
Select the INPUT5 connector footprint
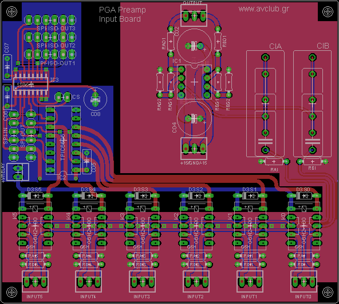pyautogui.click(x=36, y=282)
